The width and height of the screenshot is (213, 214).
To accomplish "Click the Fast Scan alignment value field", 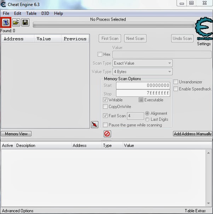I will coord(136,116).
